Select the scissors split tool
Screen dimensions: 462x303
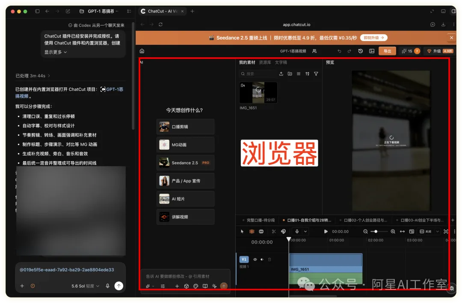click(x=274, y=232)
